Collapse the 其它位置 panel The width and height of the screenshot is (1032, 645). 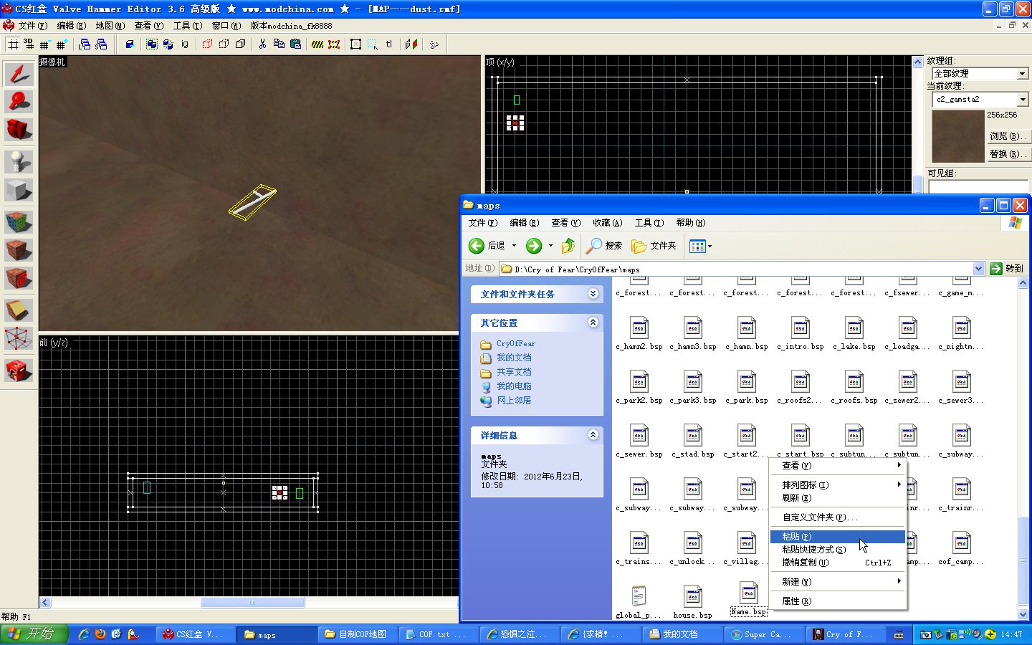point(593,322)
